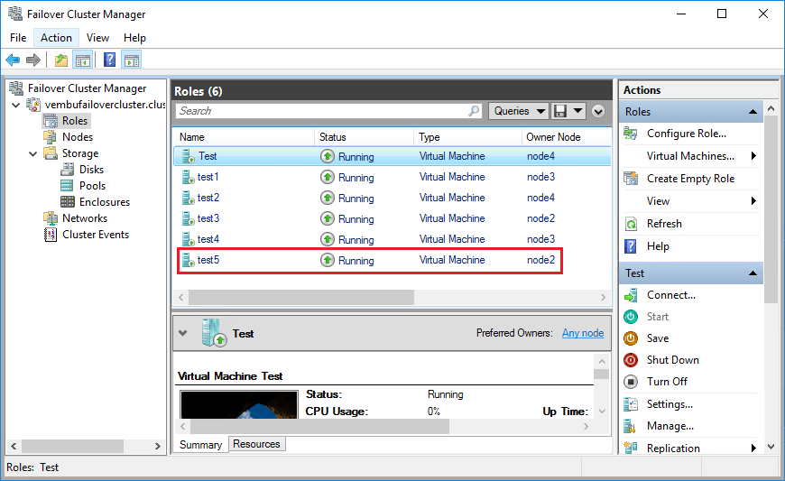Viewport: 785px width, 481px height.
Task: Click the Enclosures icon in tree
Action: click(x=68, y=202)
